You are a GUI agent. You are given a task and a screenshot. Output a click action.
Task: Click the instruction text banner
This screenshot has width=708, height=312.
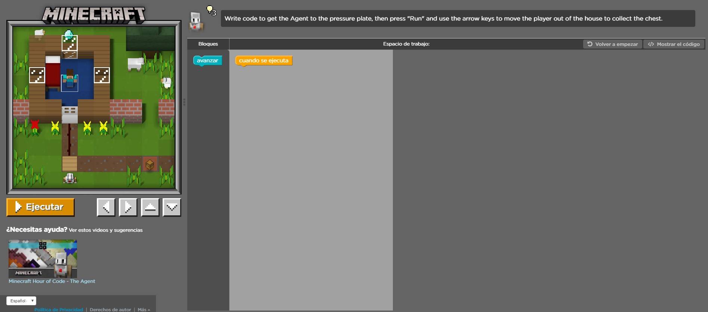tap(458, 19)
